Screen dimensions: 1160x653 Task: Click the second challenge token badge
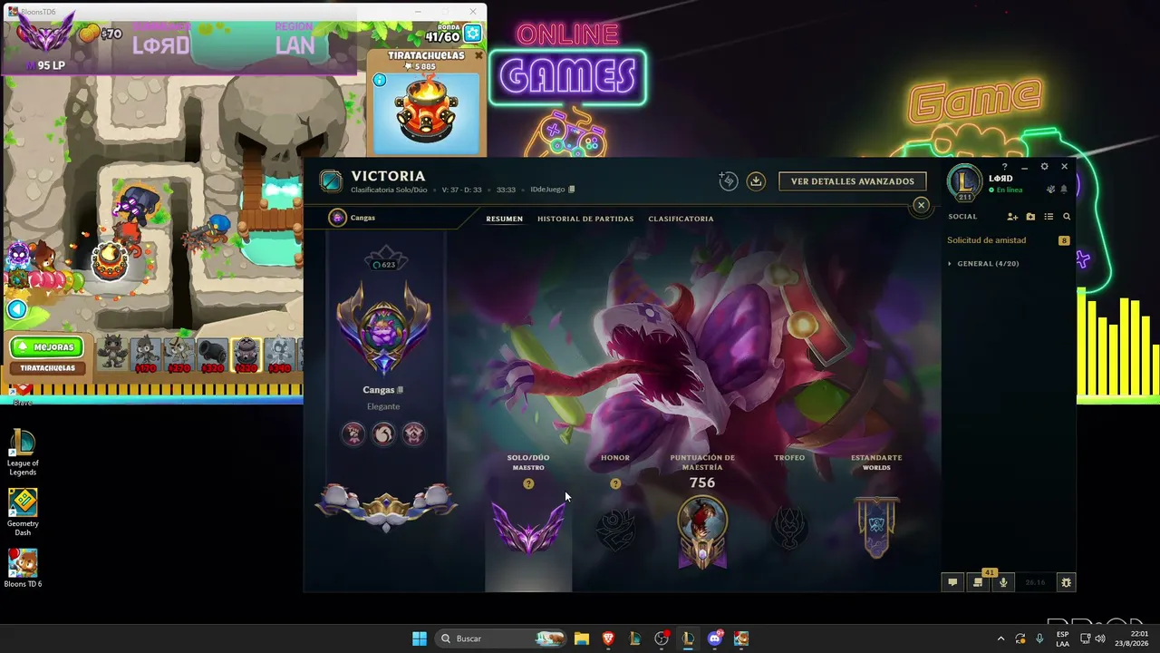pos(383,434)
